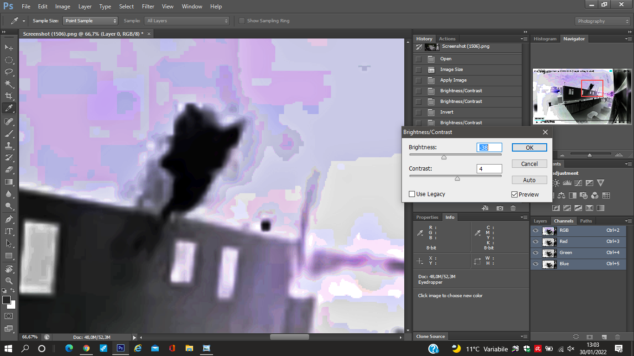Click the Brightness slider handle
This screenshot has width=634, height=356.
coord(444,158)
